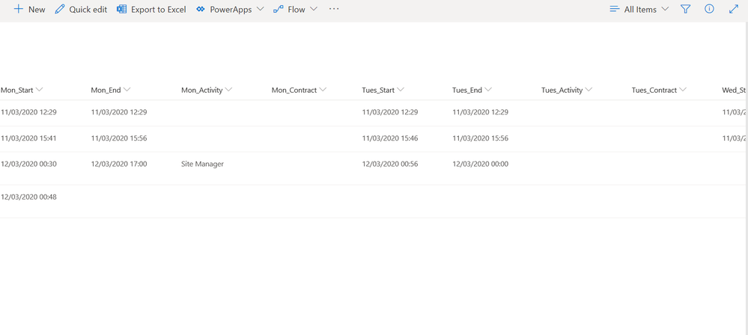Open the All Items view dropdown chevron
Image resolution: width=748 pixels, height=335 pixels.
pyautogui.click(x=665, y=9)
